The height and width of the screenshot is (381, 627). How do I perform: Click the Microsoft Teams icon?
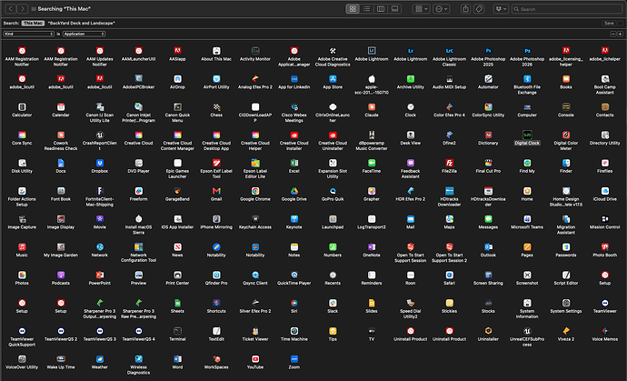527,219
